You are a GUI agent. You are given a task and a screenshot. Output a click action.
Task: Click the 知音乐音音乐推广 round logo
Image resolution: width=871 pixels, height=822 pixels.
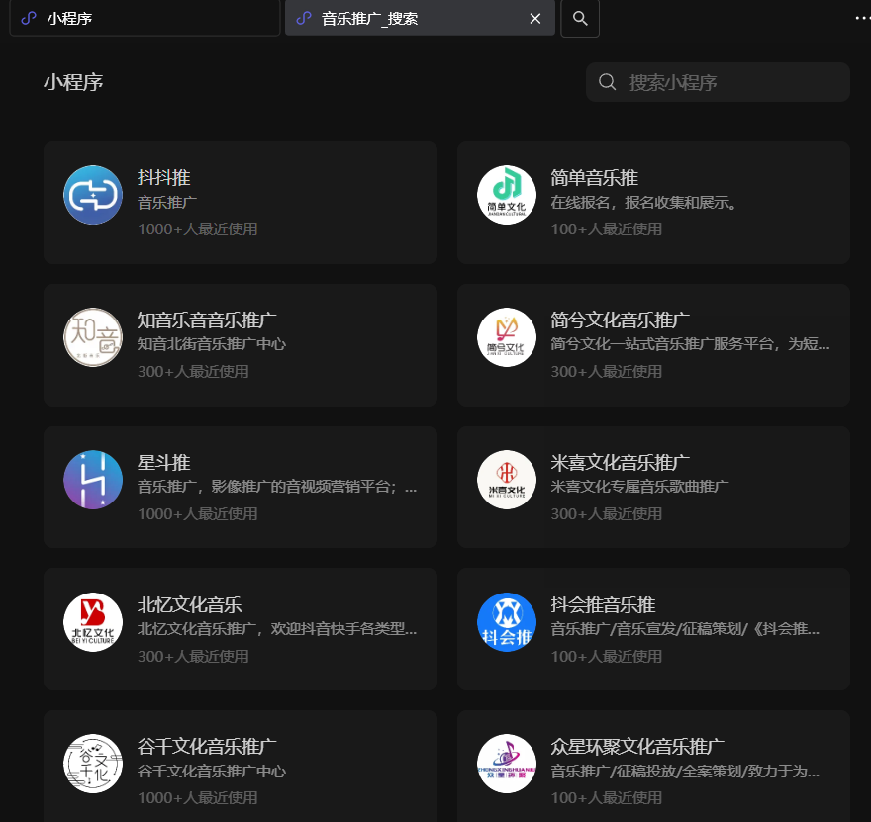click(93, 337)
